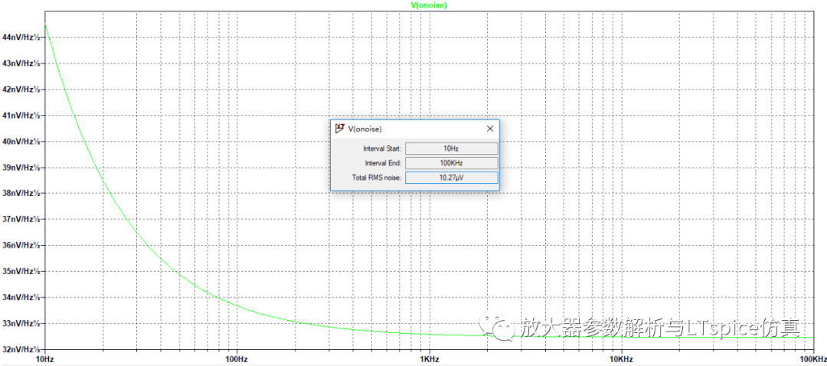Click the 100Hz label on horizontal axis
This screenshot has width=827, height=366.
click(236, 359)
